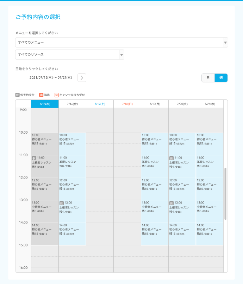Image resolution: width=243 pixels, height=284 pixels.
Task: Go to next week with arrow button
Action: pos(82,78)
